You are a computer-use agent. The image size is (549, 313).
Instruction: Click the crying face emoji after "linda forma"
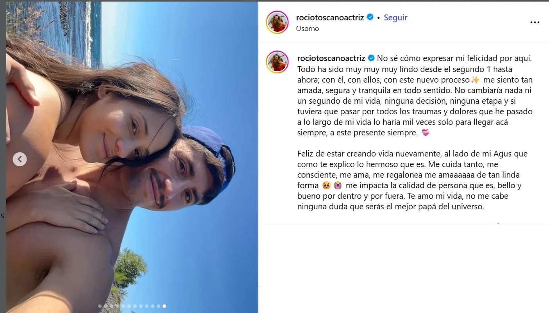338,186
